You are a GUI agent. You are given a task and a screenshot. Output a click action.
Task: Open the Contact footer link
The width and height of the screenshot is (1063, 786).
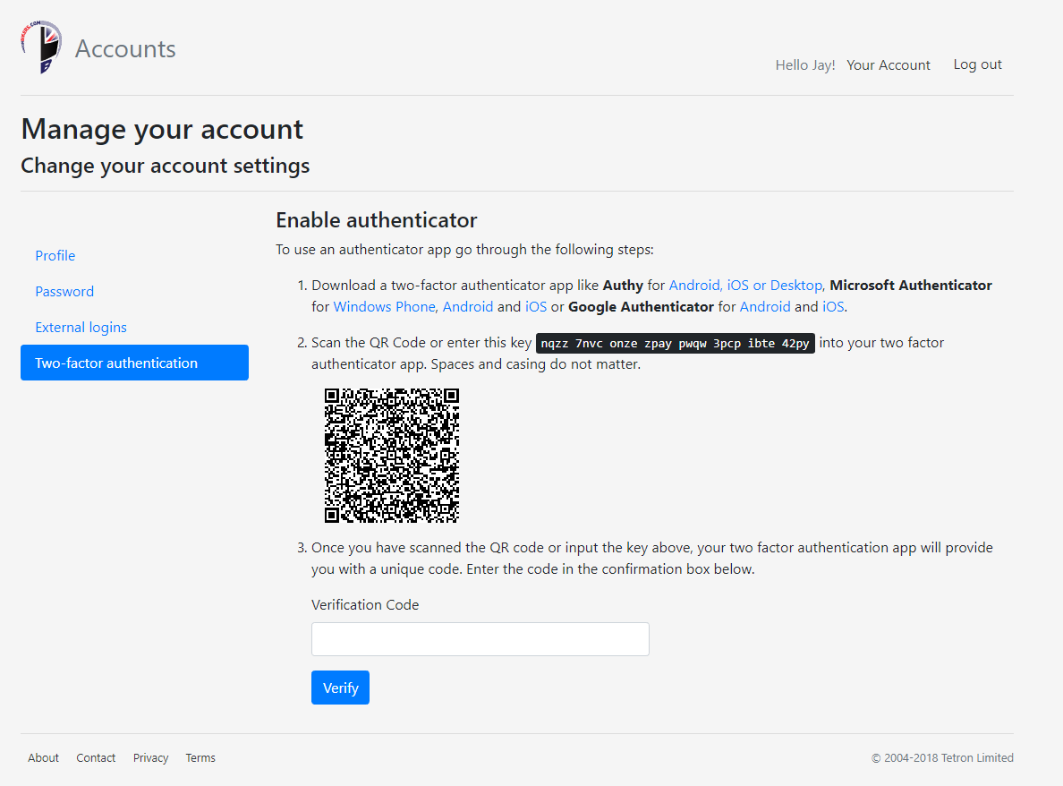[96, 758]
